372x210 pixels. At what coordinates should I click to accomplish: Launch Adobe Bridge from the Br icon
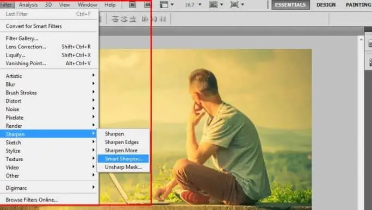(x=132, y=4)
